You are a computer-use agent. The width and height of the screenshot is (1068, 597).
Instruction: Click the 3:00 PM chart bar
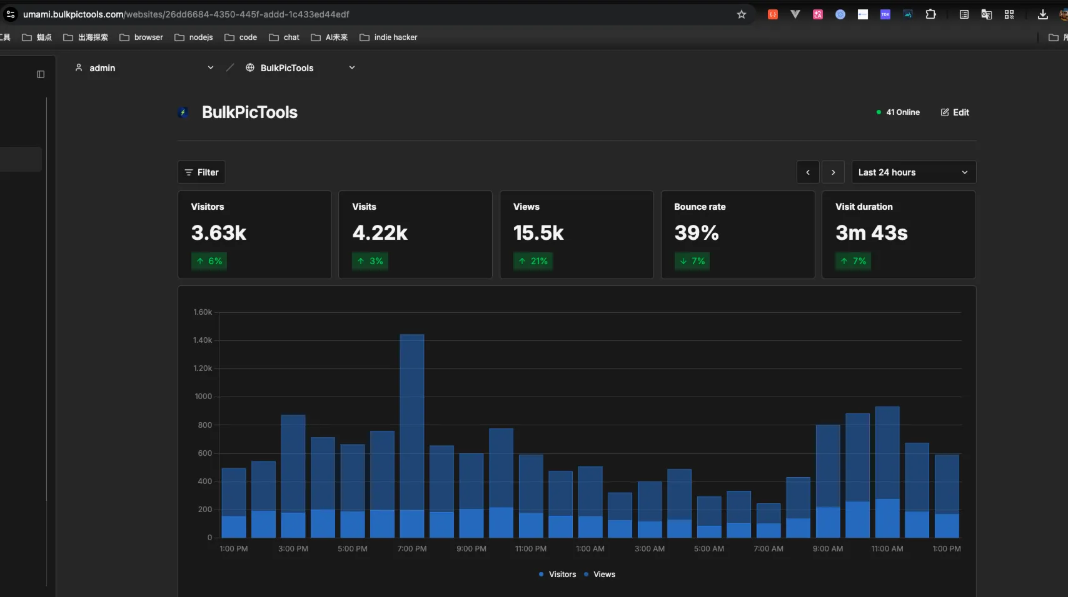(x=293, y=476)
